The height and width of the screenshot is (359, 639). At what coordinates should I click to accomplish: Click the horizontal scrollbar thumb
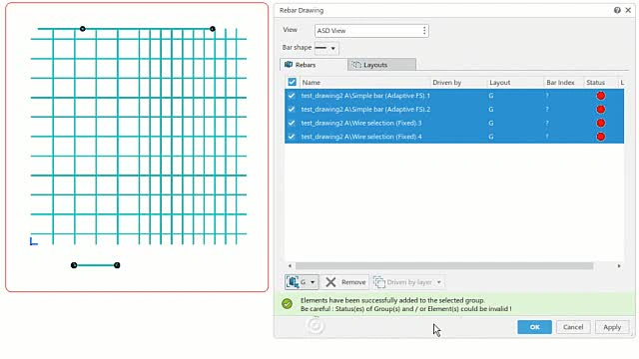pos(444,266)
